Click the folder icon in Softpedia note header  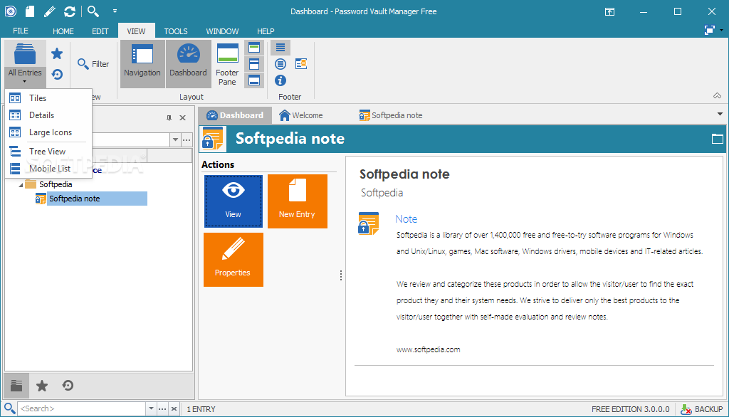(718, 139)
